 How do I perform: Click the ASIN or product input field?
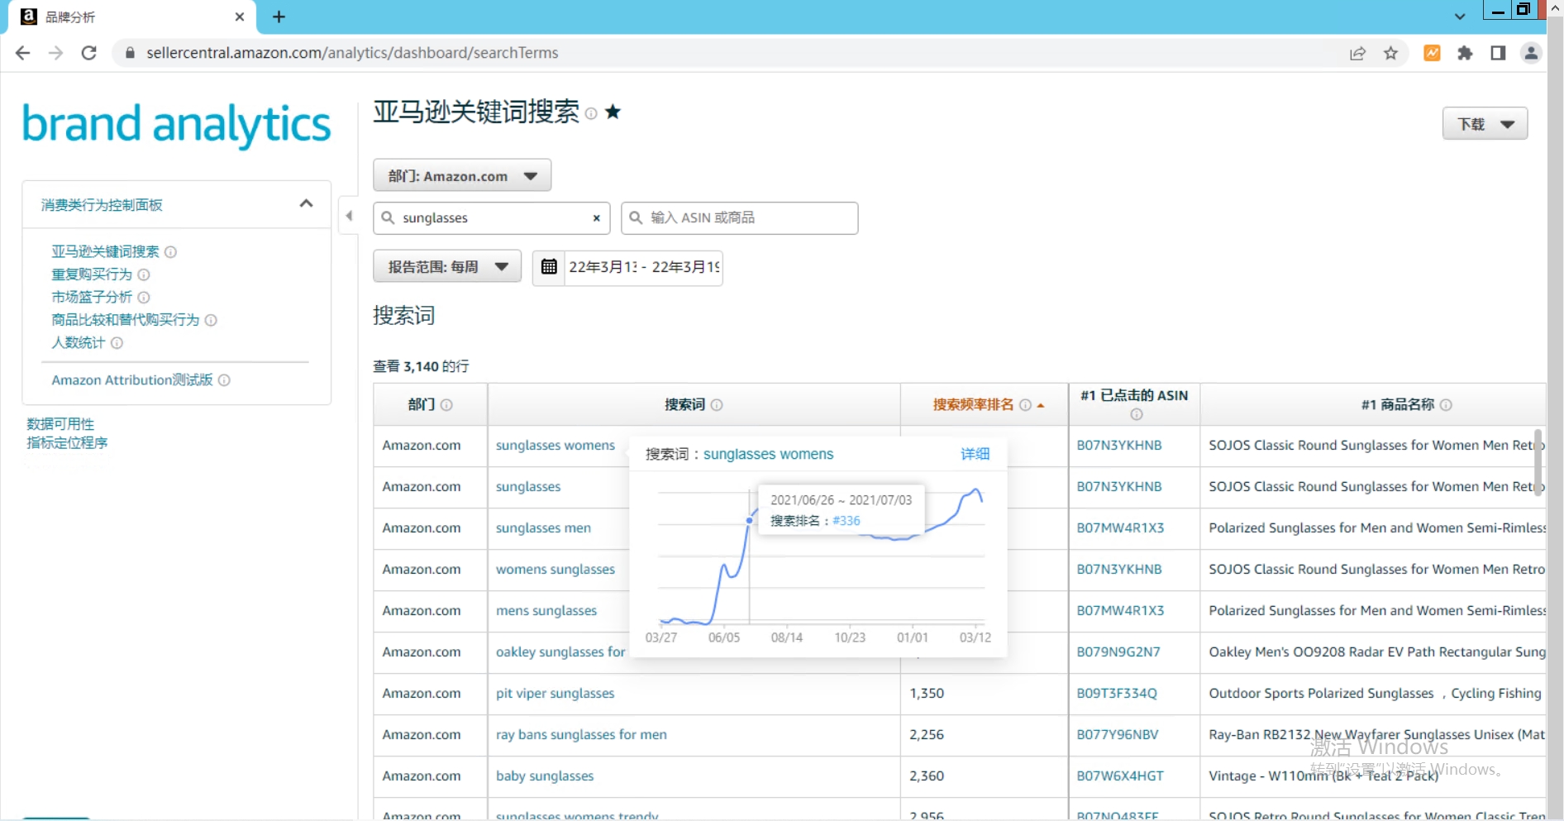tap(740, 218)
